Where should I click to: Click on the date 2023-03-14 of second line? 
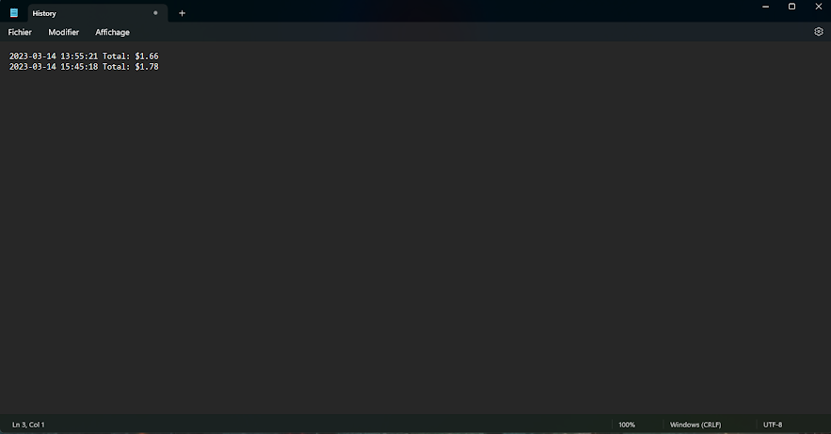(32, 67)
